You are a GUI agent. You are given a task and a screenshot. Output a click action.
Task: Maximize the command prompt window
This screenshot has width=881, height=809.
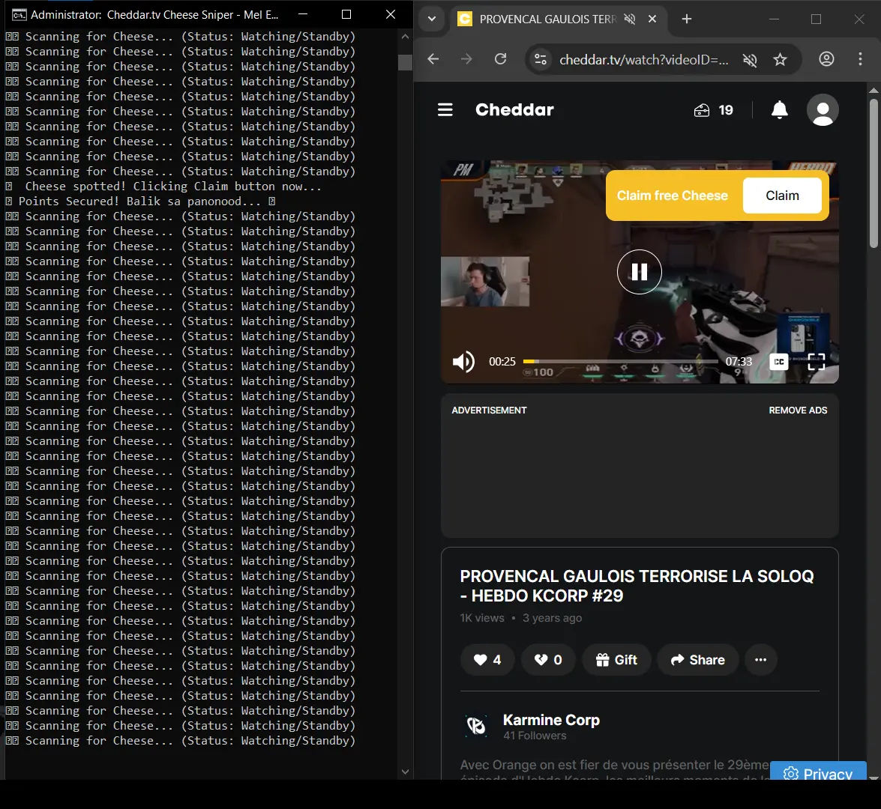pyautogui.click(x=346, y=14)
